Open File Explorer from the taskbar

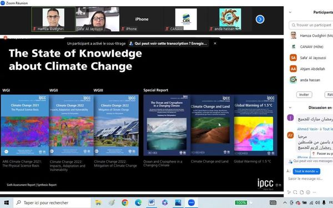pyautogui.click(x=98, y=202)
